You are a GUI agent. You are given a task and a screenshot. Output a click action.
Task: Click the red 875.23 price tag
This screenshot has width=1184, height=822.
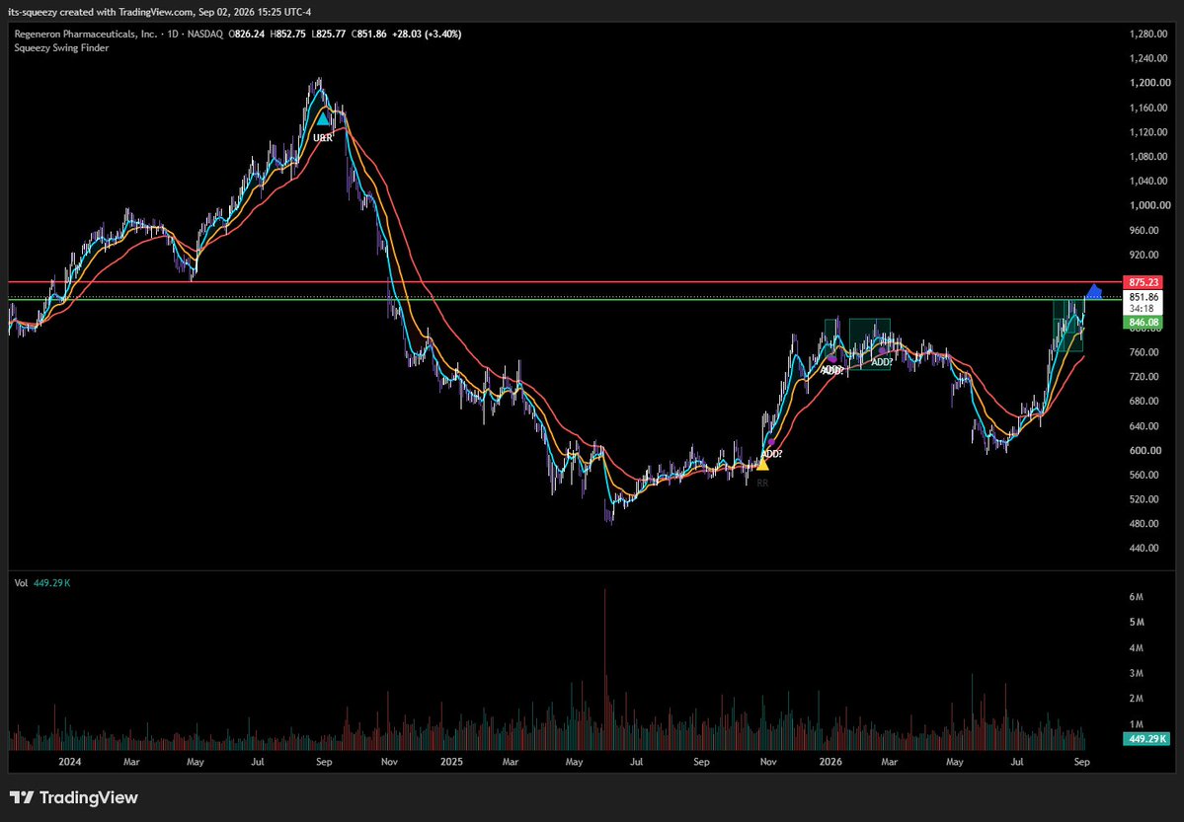coord(1142,282)
